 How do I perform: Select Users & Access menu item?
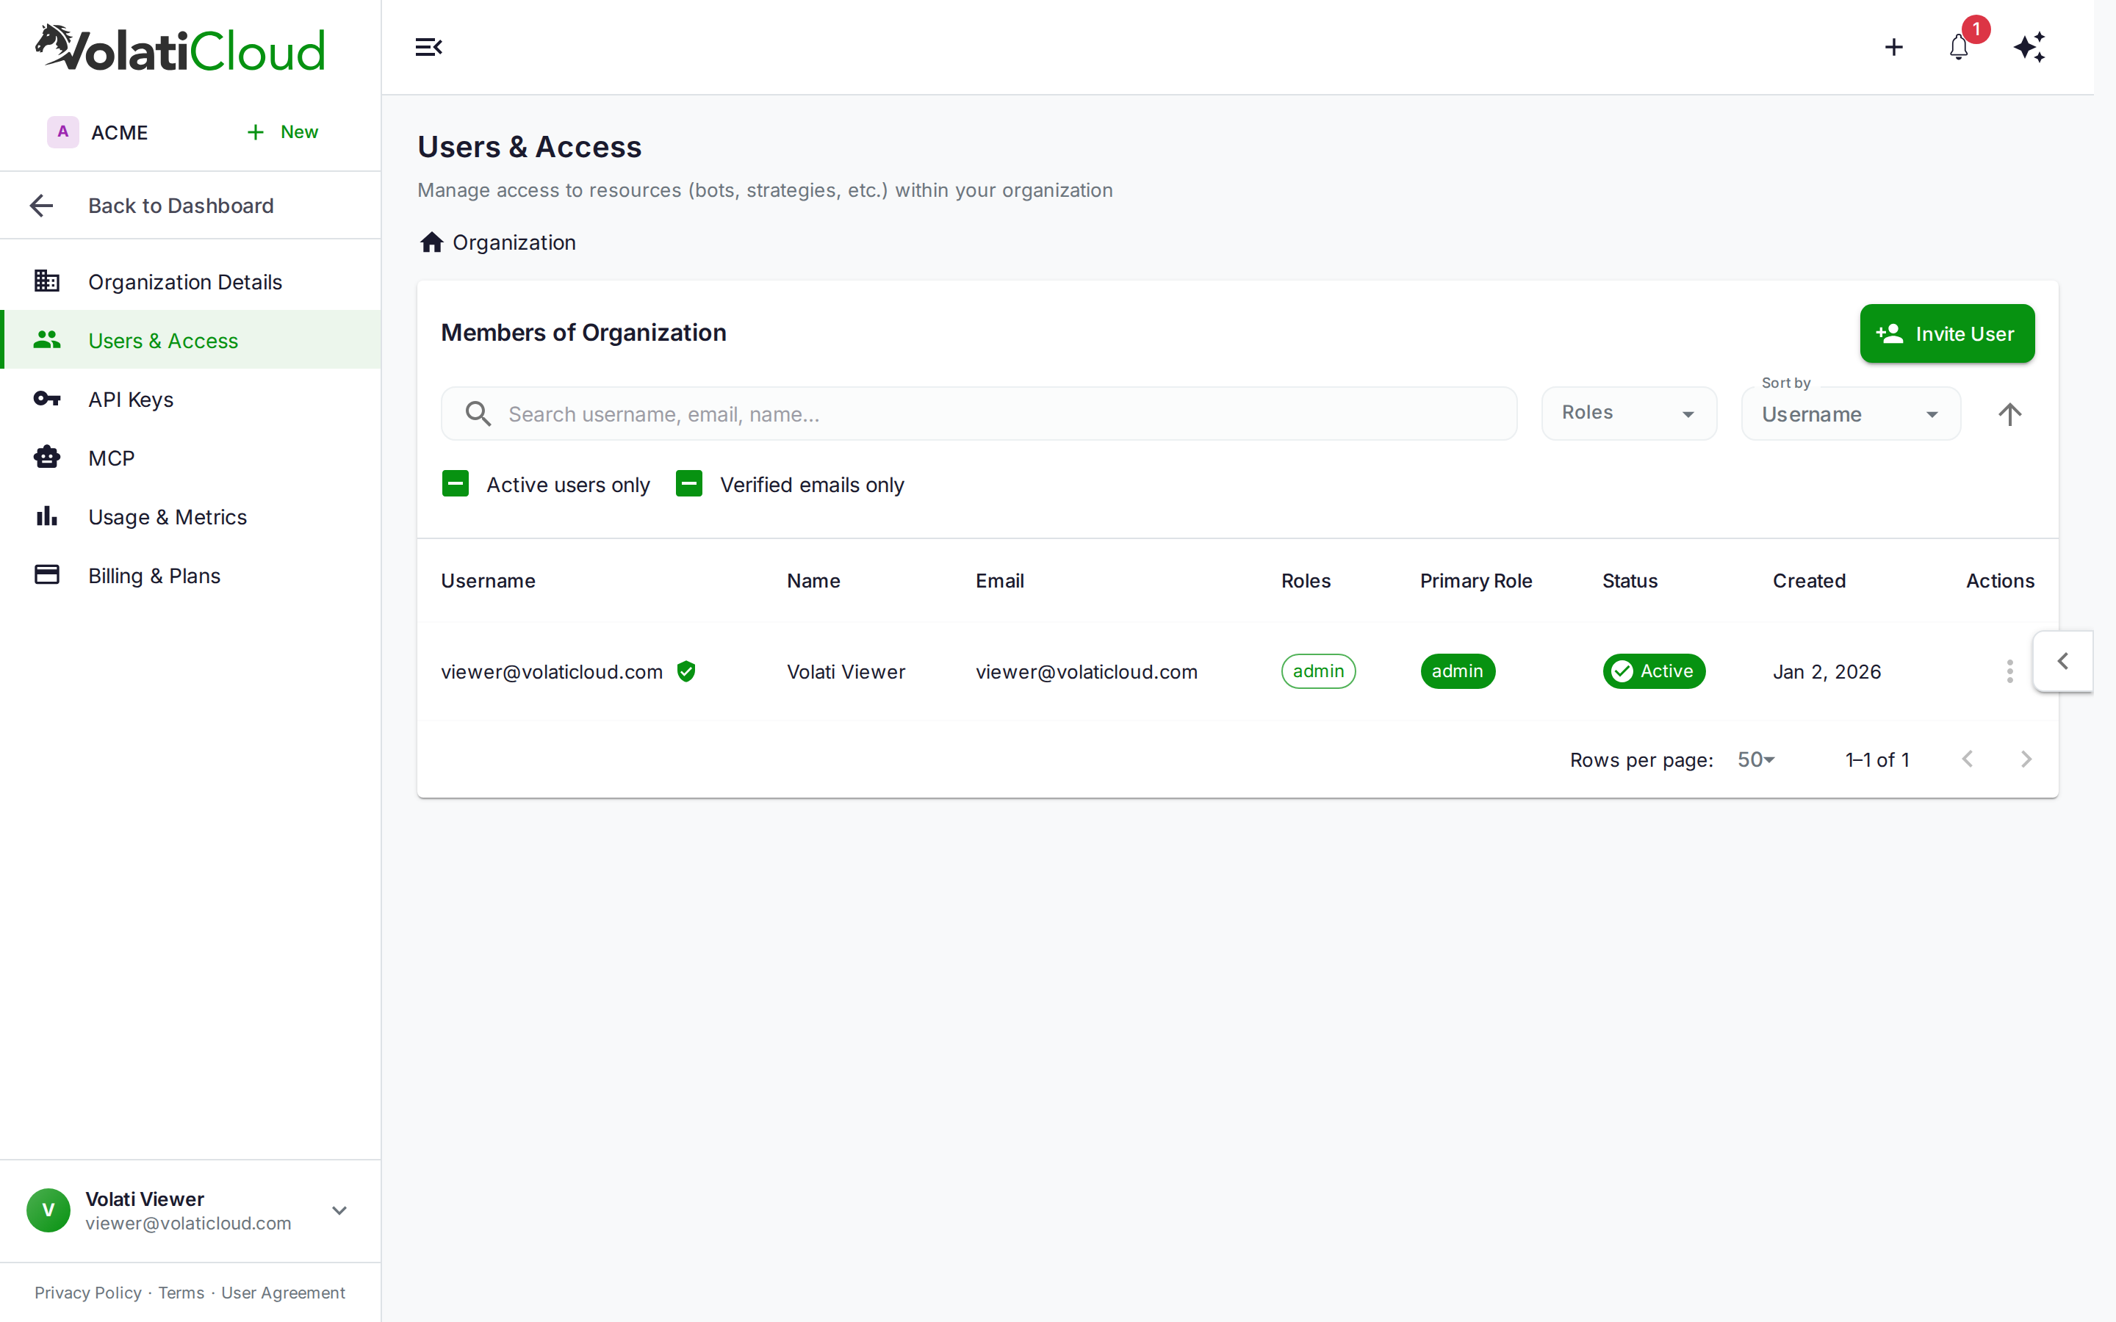190,340
